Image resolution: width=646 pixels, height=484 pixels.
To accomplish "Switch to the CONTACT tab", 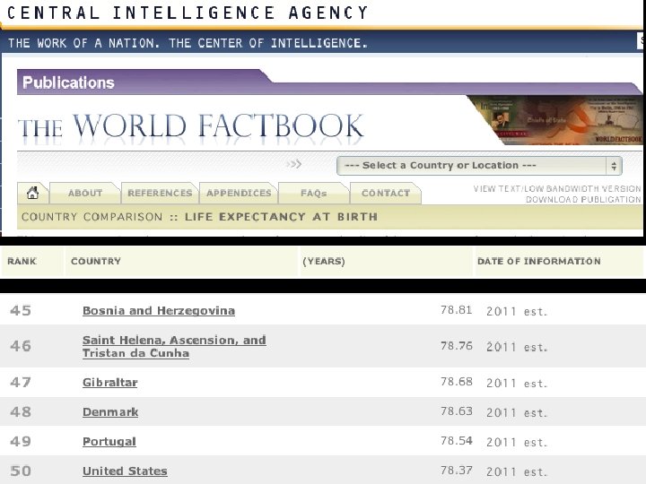I will coord(386,193).
